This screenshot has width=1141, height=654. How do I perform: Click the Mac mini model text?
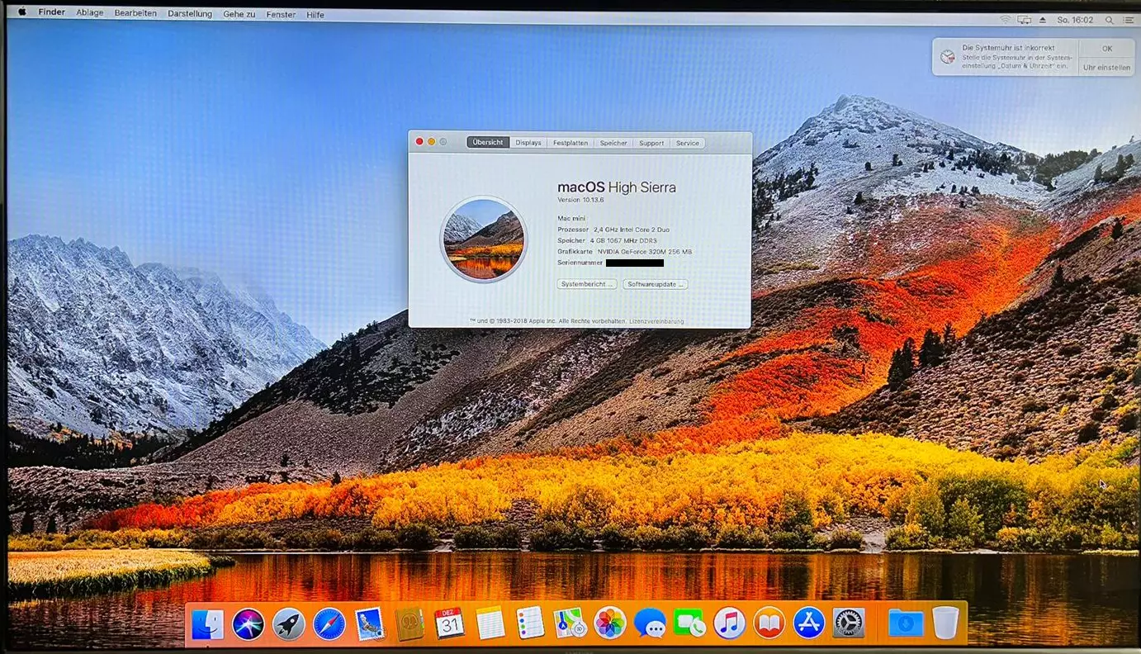(x=571, y=218)
